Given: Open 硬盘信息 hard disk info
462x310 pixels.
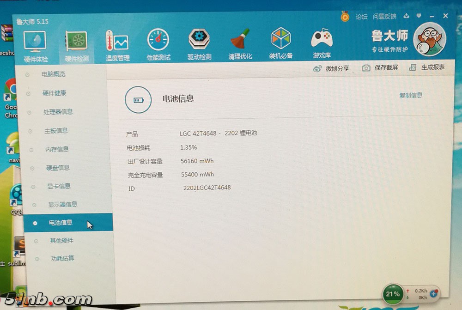Looking at the screenshot, I should click(x=58, y=168).
